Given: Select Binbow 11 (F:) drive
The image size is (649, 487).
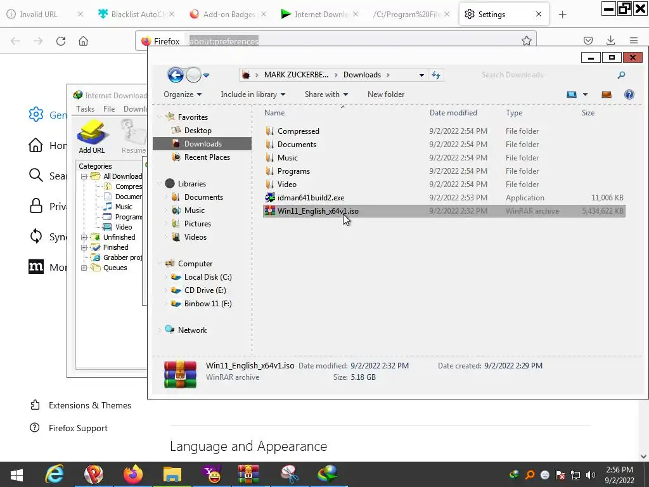Looking at the screenshot, I should 208,304.
